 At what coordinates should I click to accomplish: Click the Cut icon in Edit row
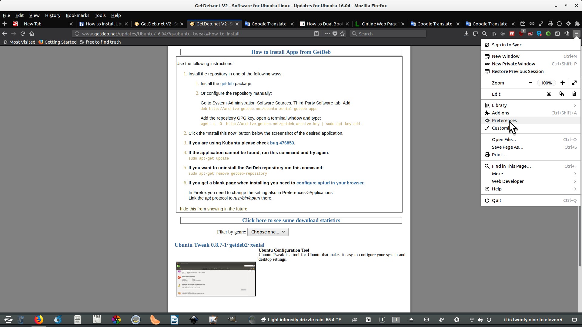[549, 94]
